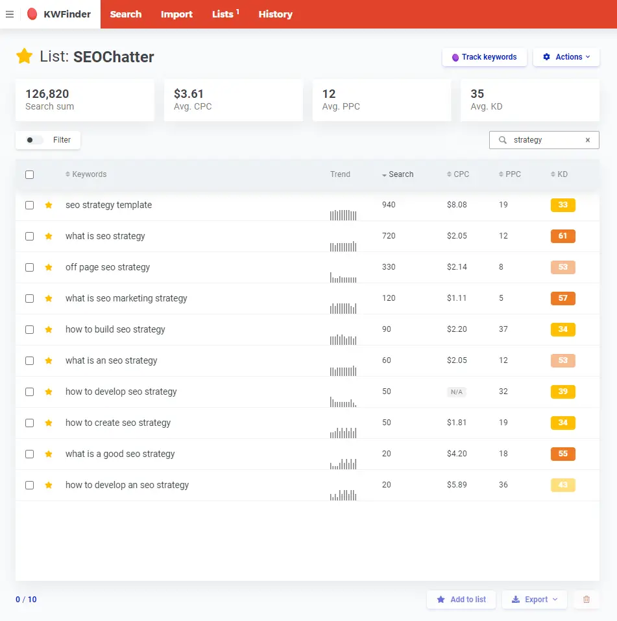
Task: Open the hamburger menu
Action: click(10, 14)
